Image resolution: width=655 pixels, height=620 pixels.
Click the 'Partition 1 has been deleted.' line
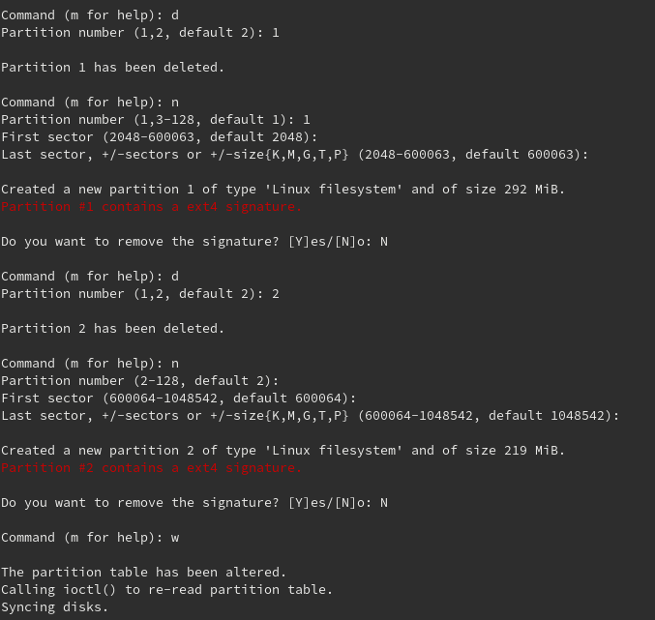pos(112,68)
